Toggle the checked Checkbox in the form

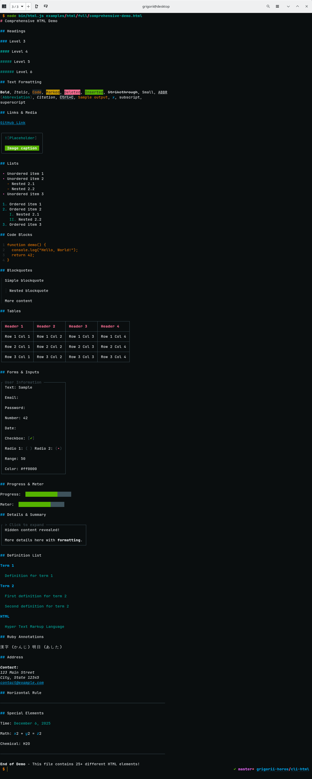[x=31, y=438]
